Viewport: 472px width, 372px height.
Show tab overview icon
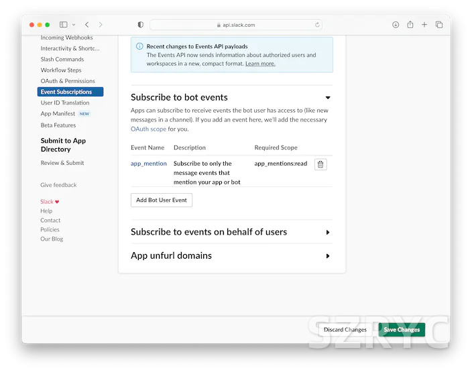tap(439, 25)
